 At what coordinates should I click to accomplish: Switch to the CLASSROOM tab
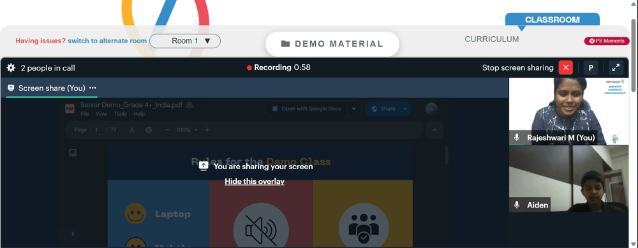[x=552, y=20]
